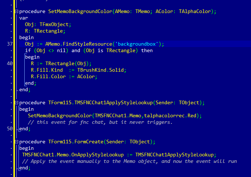This screenshot has height=177, width=251.
Task: Collapse the TMSFNCChat1ApplyStyleLookup procedure fold marker
Action: (16, 102)
